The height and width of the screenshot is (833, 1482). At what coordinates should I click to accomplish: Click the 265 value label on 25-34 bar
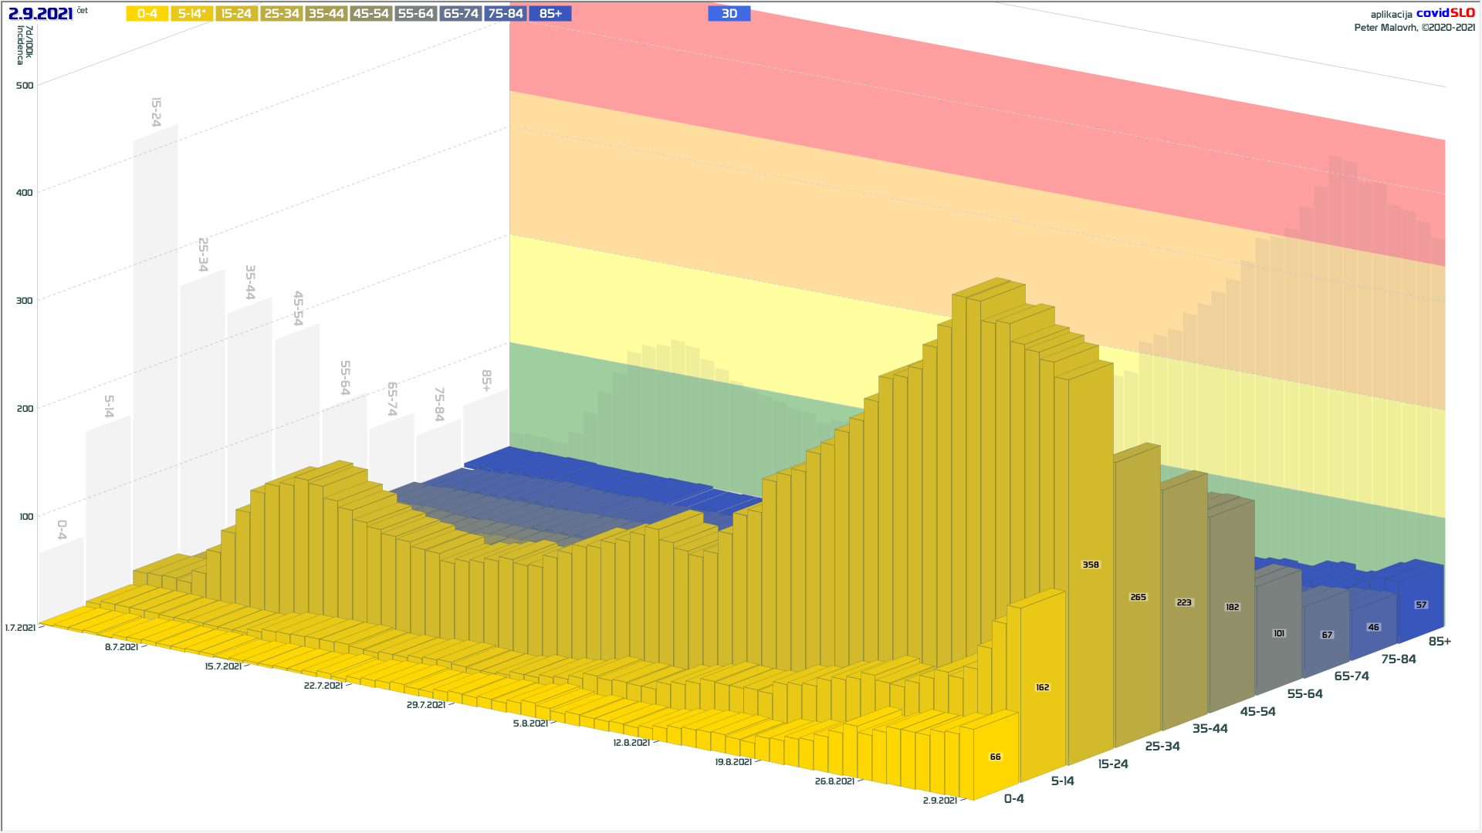1138,597
